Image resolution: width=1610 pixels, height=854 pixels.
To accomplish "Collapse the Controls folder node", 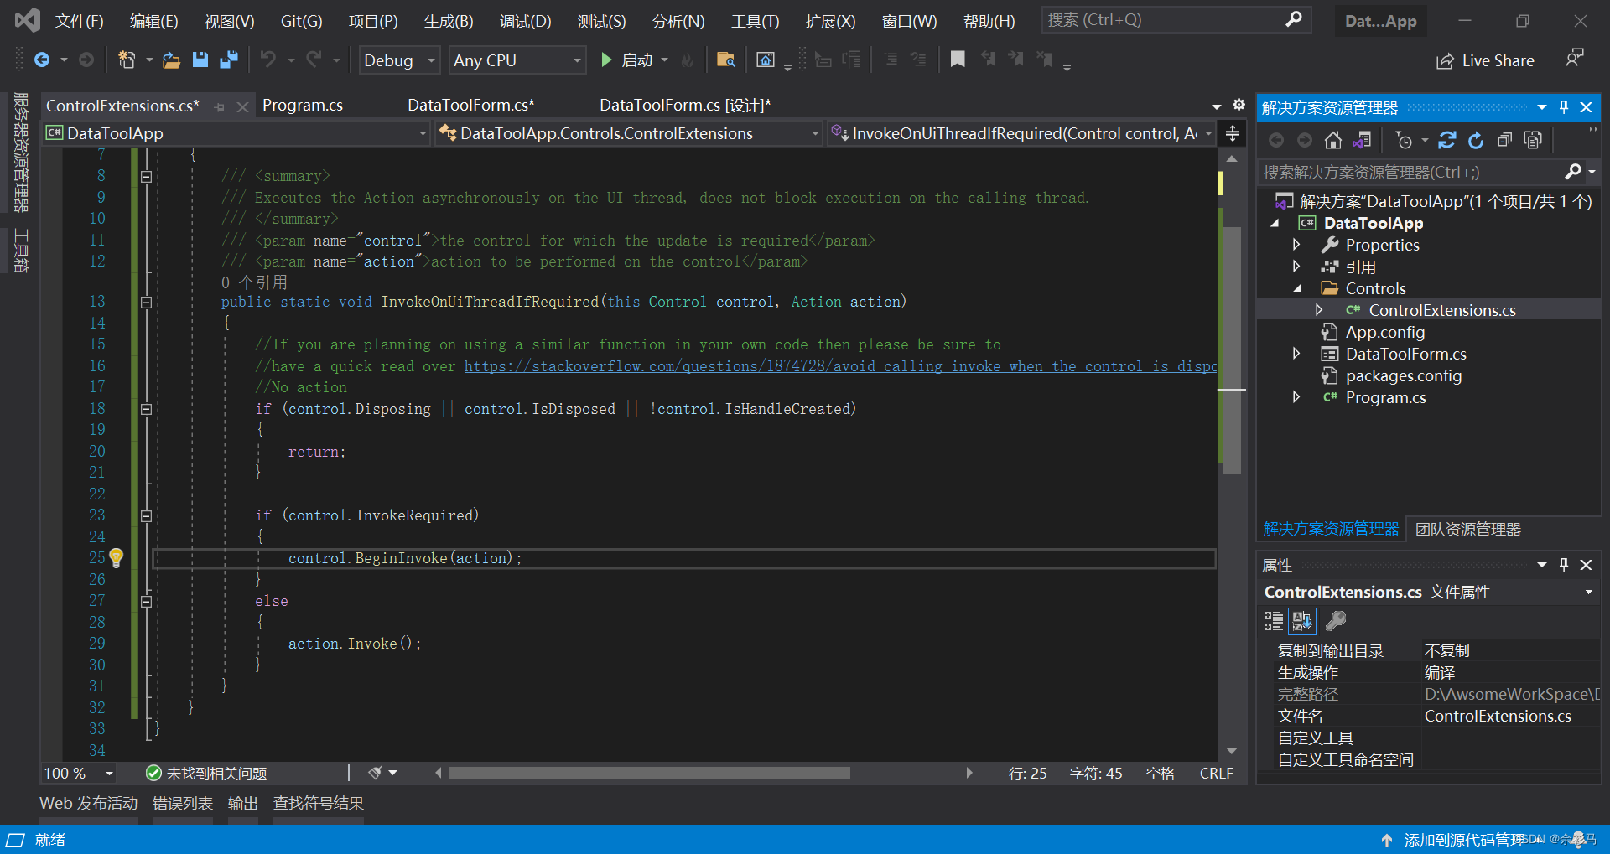I will pos(1296,287).
